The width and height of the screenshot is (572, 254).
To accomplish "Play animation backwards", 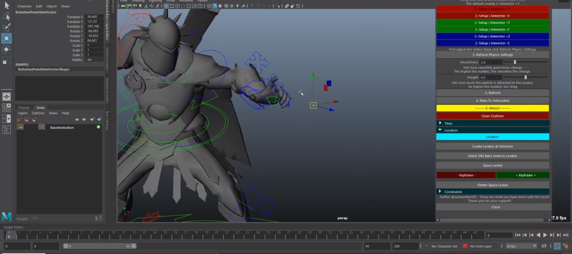I will click(x=538, y=235).
